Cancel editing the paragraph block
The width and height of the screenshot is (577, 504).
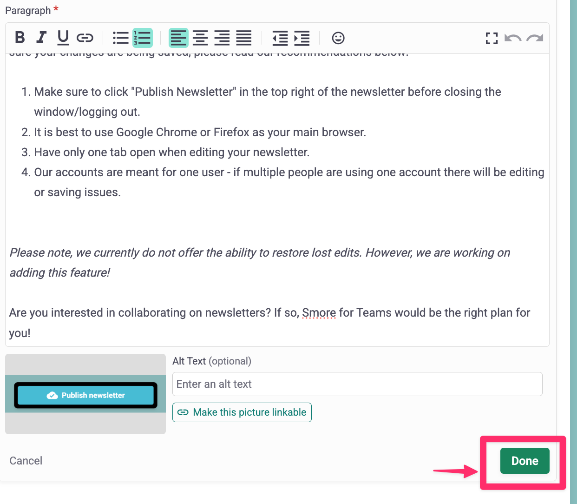point(26,461)
